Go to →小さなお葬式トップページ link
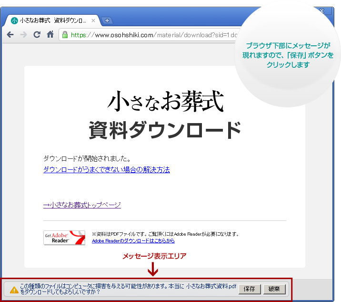The width and height of the screenshot is (341, 302). [82, 205]
